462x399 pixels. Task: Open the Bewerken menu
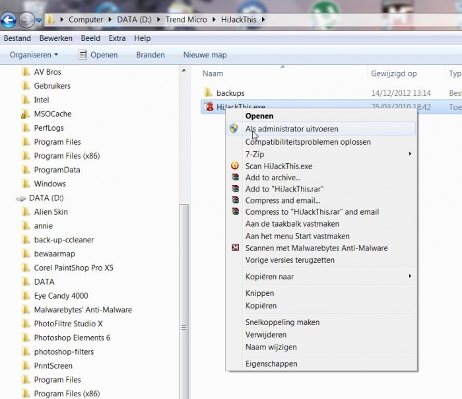tap(55, 38)
